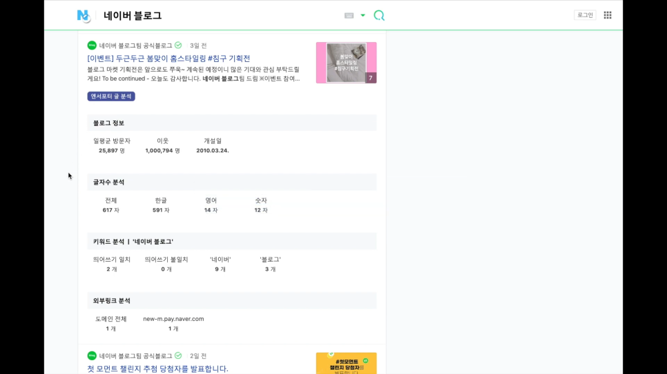Select the 9 개 '네이버' count
The width and height of the screenshot is (667, 374).
click(x=220, y=269)
